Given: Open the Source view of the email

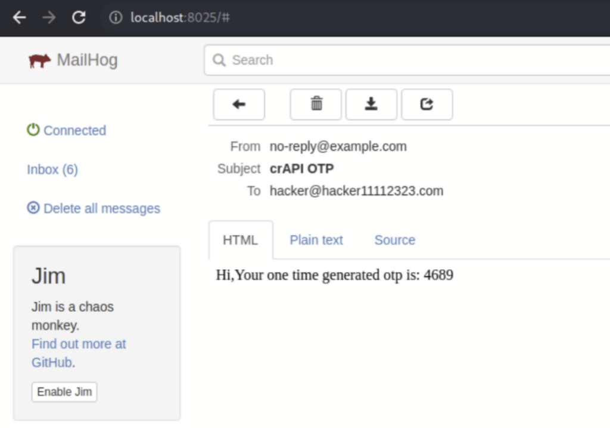Looking at the screenshot, I should click(394, 239).
